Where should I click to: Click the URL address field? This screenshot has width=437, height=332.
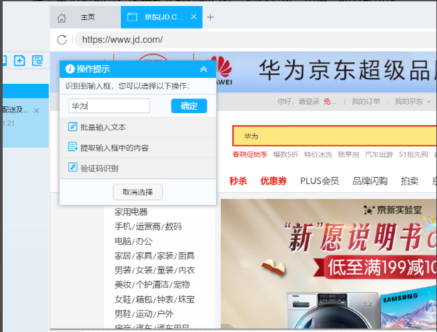(x=256, y=40)
